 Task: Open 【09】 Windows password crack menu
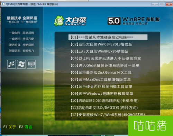[102, 94]
